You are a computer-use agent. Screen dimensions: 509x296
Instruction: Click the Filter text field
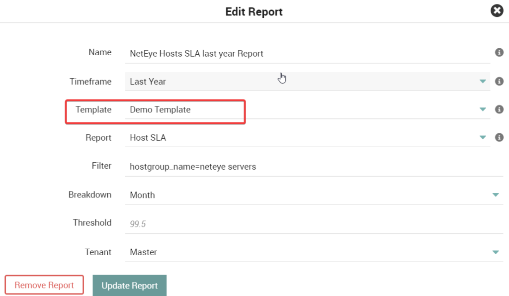314,167
